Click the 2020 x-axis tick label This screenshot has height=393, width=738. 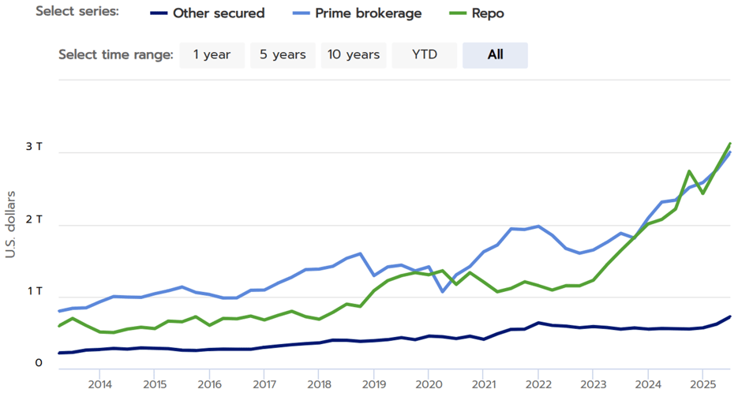428,384
